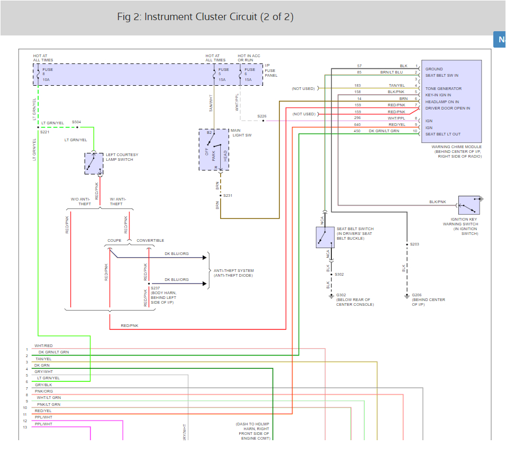
Task: Click the Seat Belt Switch symbol
Action: (x=324, y=238)
